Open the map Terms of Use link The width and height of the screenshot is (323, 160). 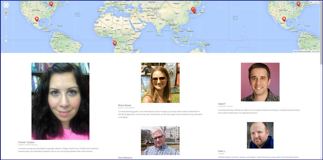315,52
